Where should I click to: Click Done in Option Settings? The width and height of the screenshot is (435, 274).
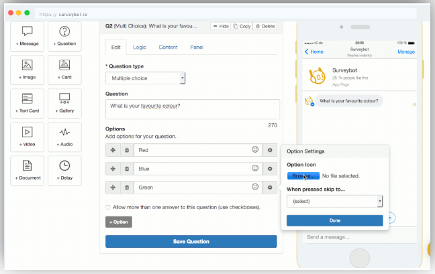pos(335,220)
